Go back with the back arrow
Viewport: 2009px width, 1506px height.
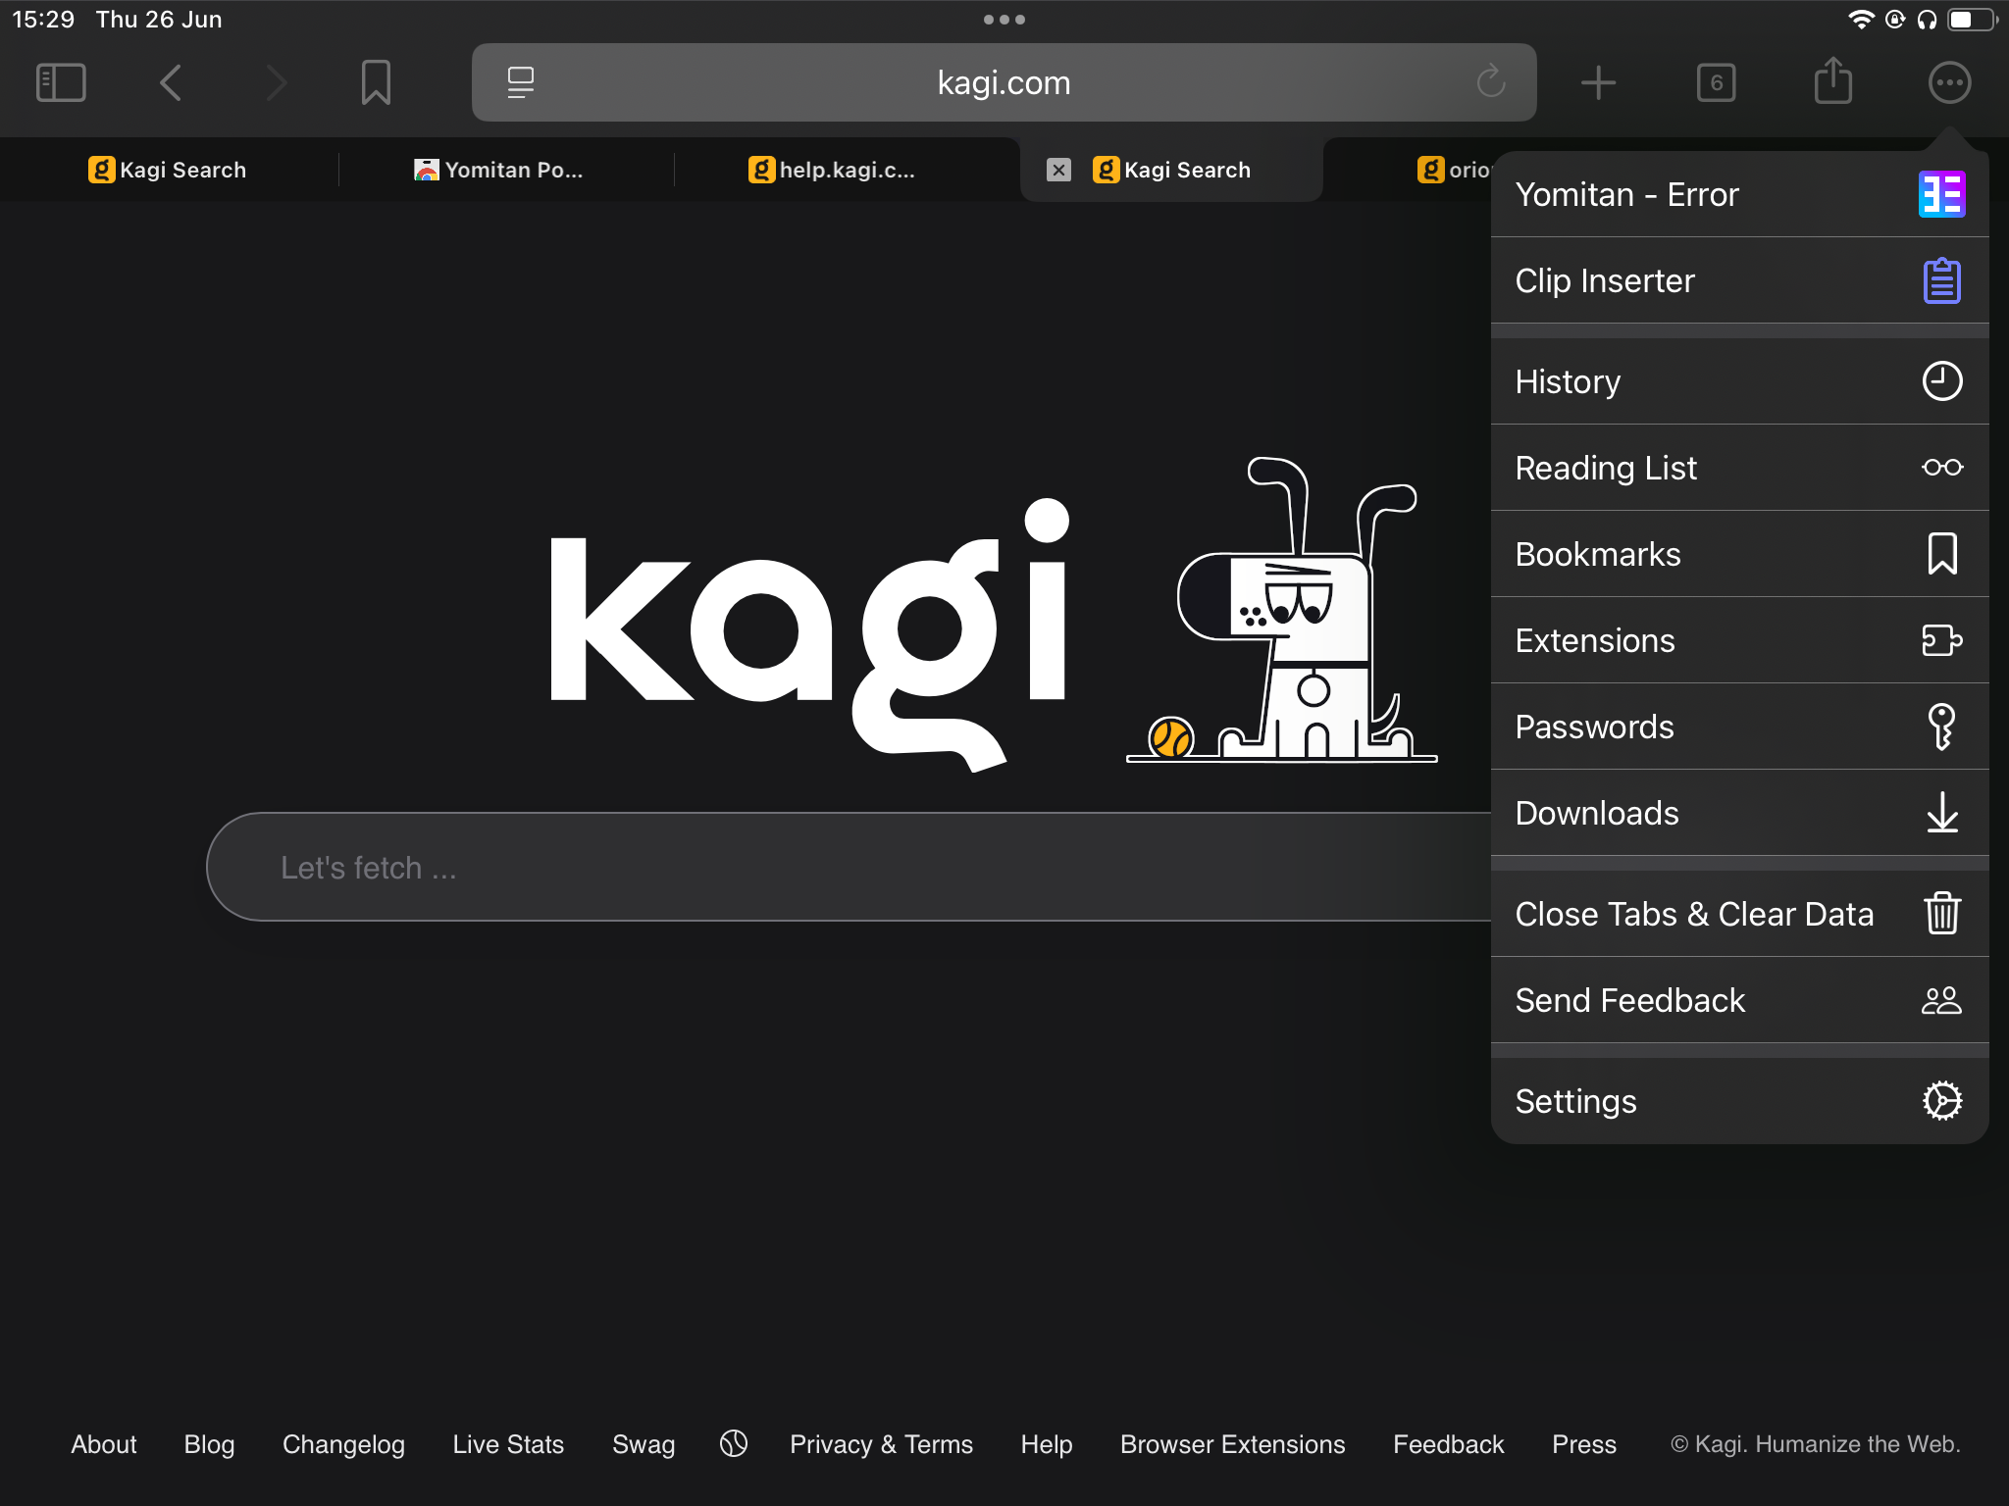(171, 82)
